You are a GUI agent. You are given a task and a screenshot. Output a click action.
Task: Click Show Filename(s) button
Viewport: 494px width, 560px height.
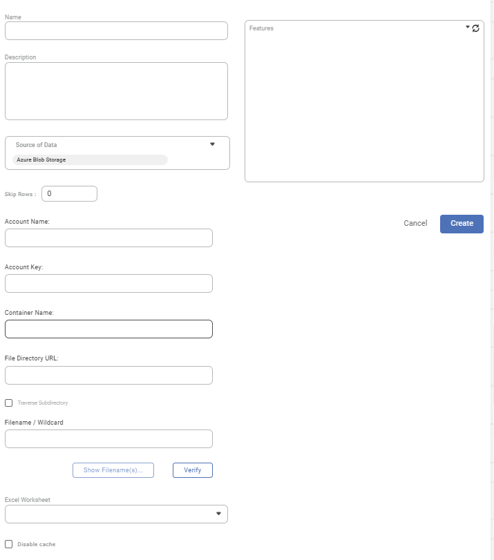pyautogui.click(x=113, y=470)
